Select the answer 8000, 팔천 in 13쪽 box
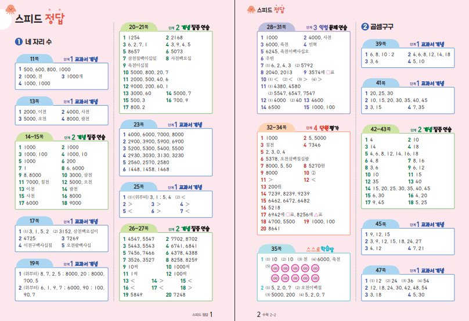This screenshot has width=469, height=321. click(78, 119)
